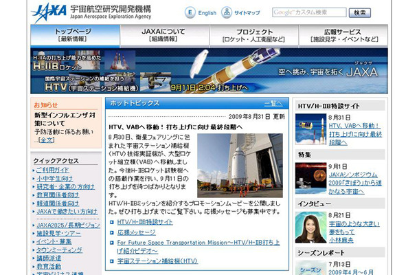The image size is (419, 275).
Task: Click the 全文 link in お知らせ box
Action: (x=46, y=140)
